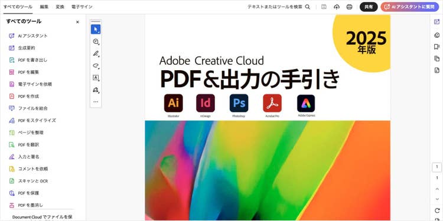Select the signature pen tool in quick toolbar
443x221 pixels.
96,90
